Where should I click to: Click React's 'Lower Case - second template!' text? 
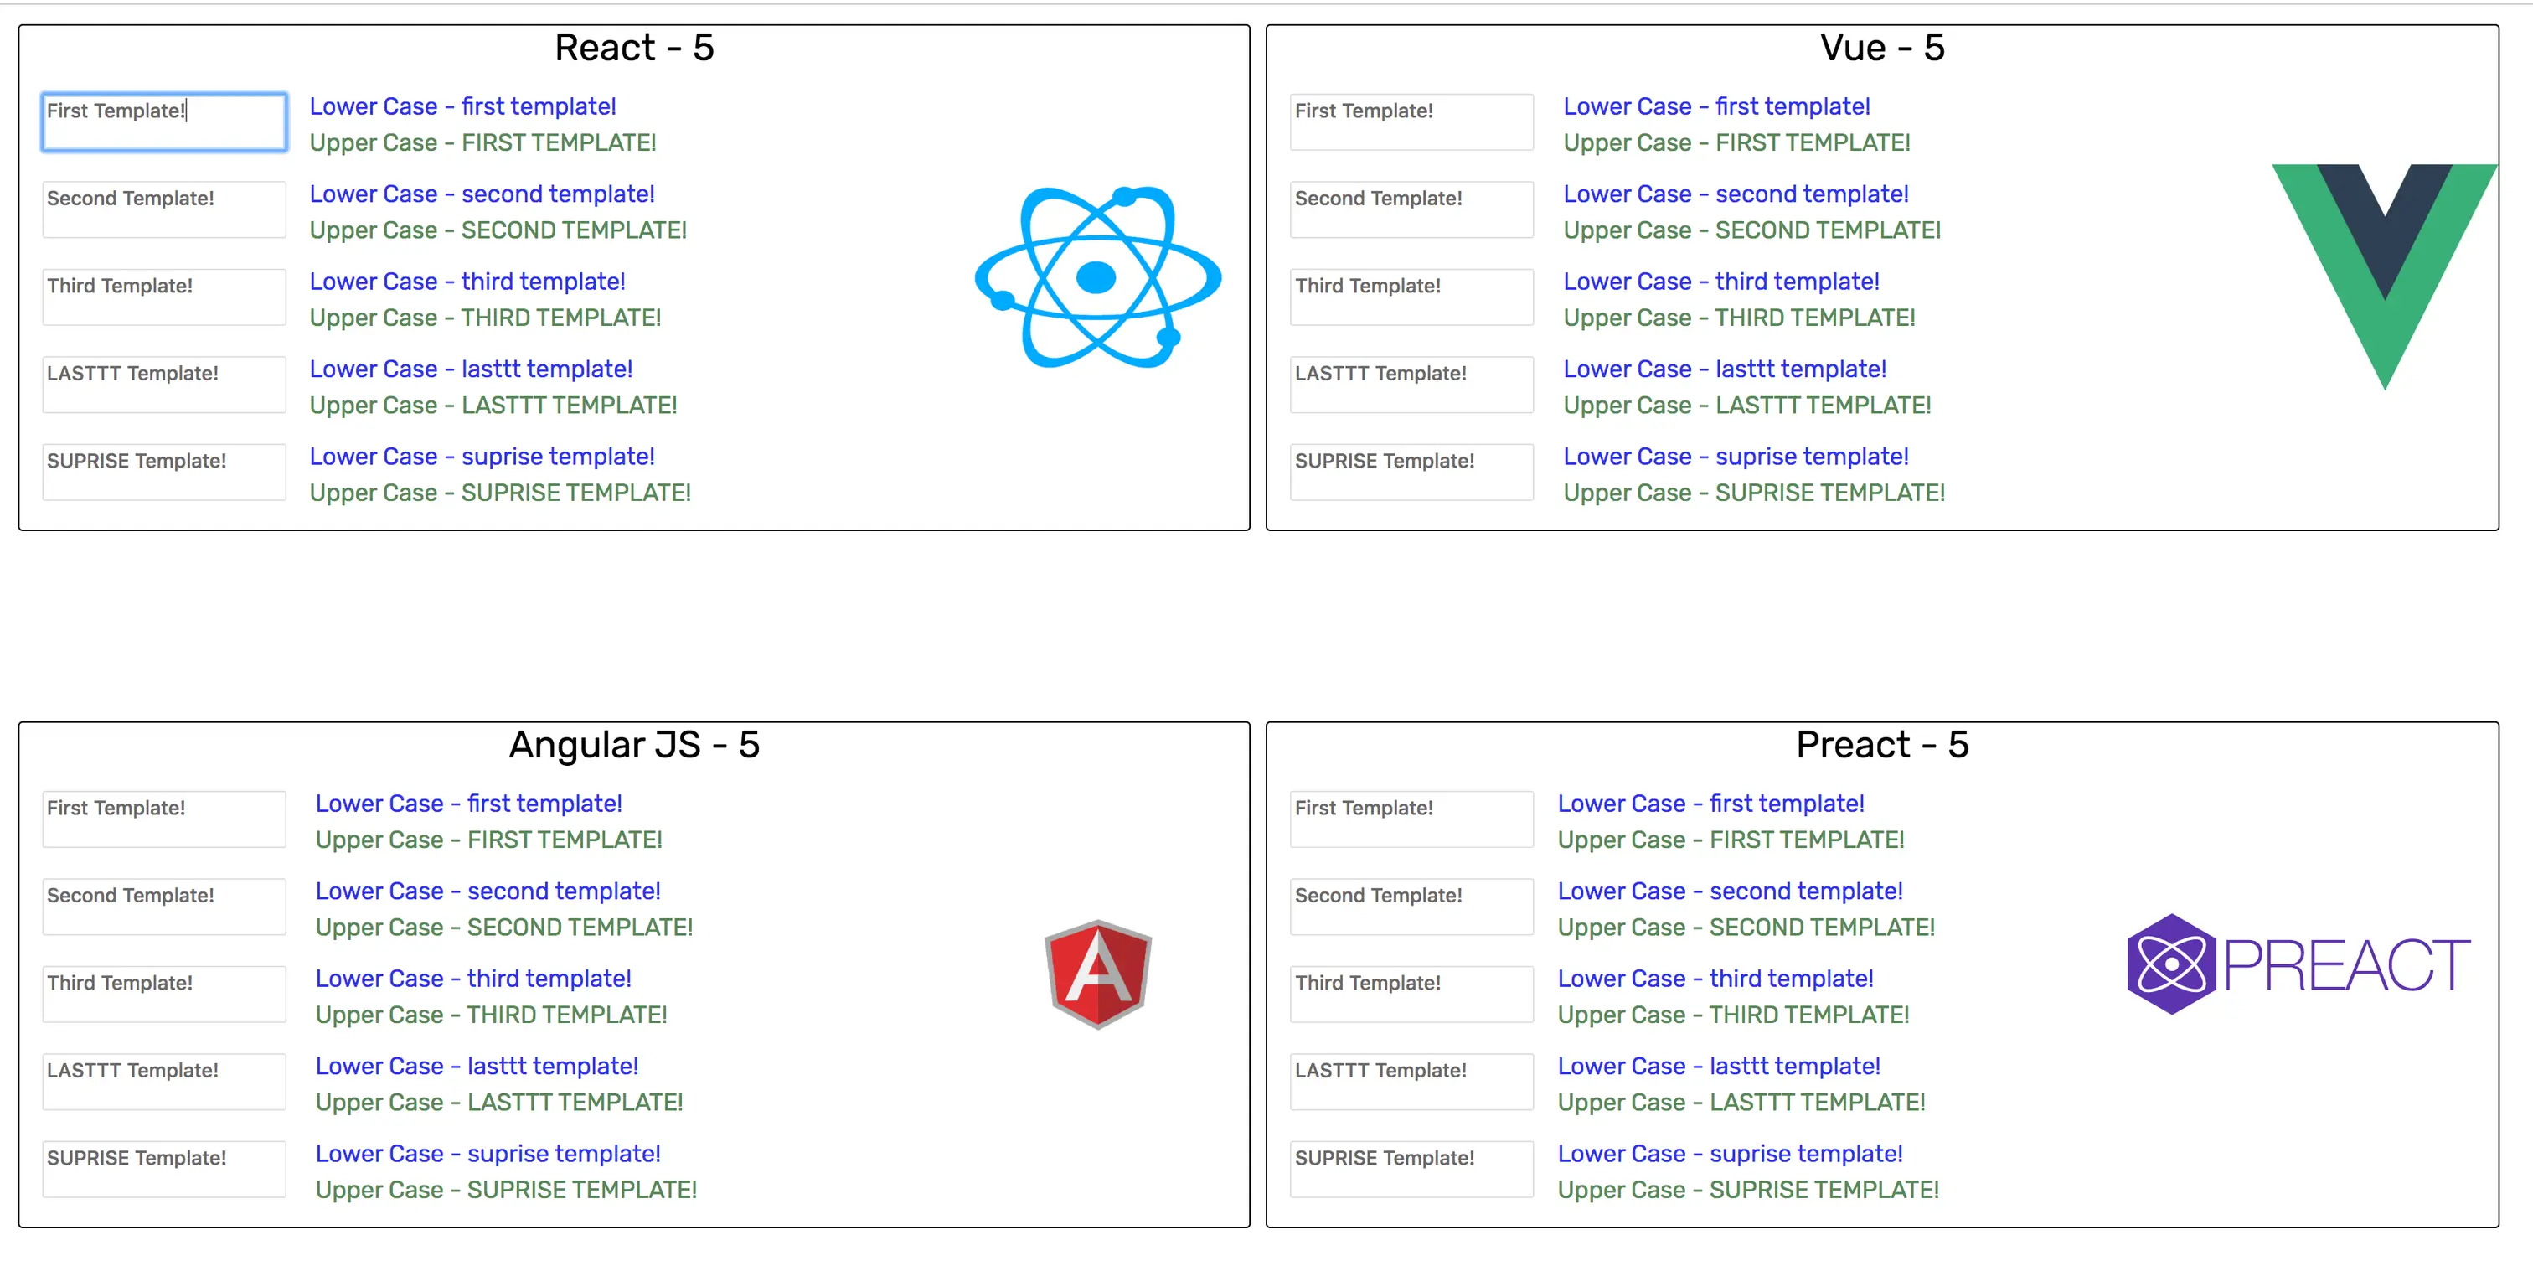[482, 194]
